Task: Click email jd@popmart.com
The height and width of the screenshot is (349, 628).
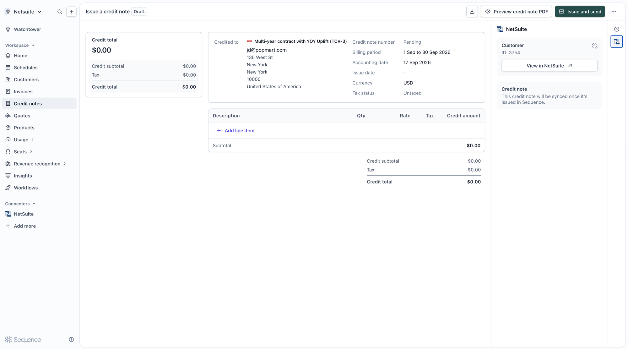Action: pyautogui.click(x=267, y=50)
